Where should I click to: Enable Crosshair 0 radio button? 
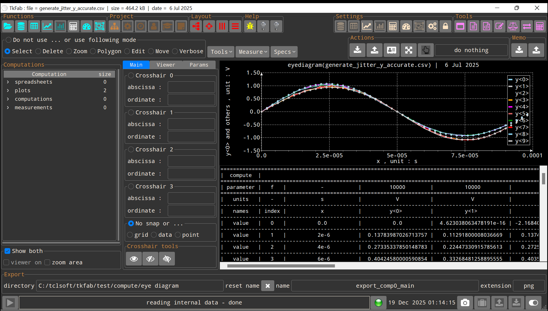coord(131,75)
